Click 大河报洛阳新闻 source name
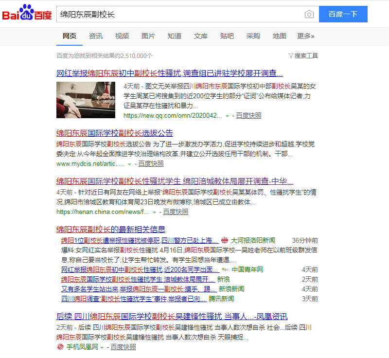389x358 pixels. pyautogui.click(x=253, y=240)
